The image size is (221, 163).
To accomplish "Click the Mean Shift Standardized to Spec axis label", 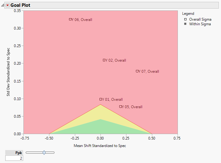I will (100, 145).
